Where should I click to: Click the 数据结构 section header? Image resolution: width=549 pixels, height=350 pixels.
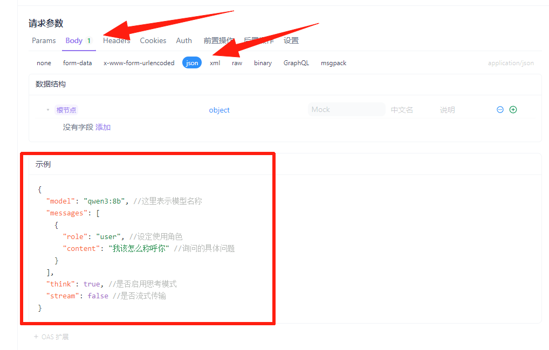point(50,84)
